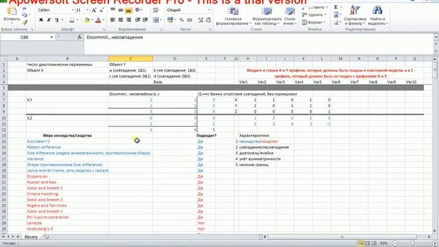
Task: Click the cell 'Rogers and Tanimoto'
Action: 67,206
